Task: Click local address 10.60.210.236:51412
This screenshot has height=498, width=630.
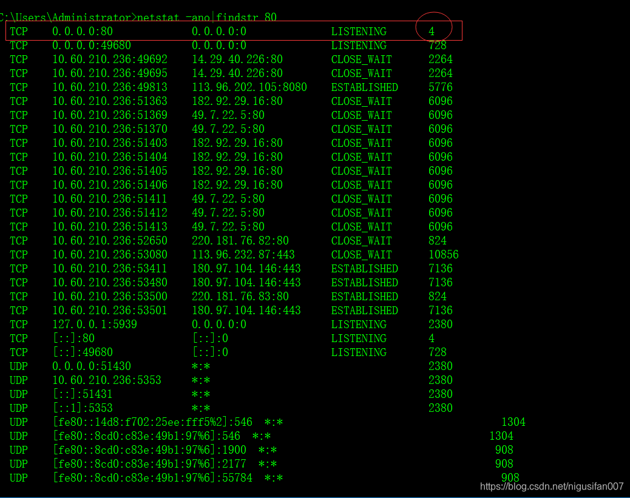Action: click(x=110, y=213)
